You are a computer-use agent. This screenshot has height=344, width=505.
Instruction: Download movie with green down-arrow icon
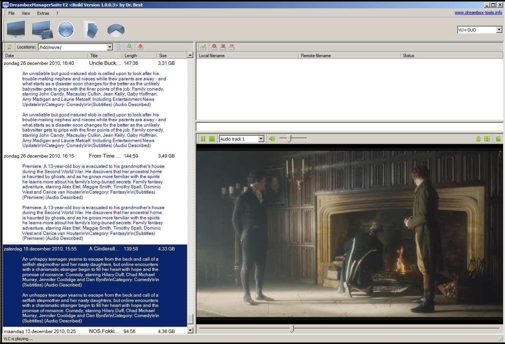tap(129, 47)
